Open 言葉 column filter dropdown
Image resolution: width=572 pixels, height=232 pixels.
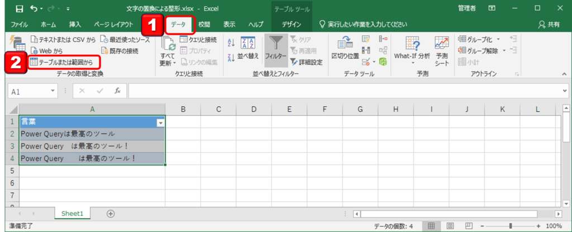coord(160,123)
